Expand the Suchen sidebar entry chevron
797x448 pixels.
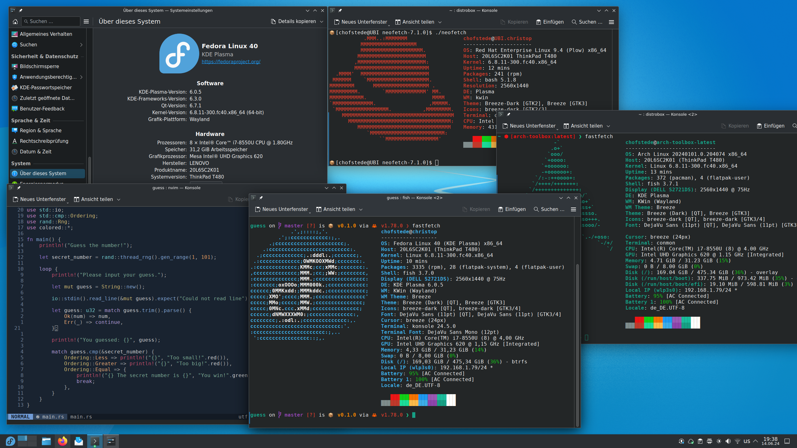click(81, 45)
